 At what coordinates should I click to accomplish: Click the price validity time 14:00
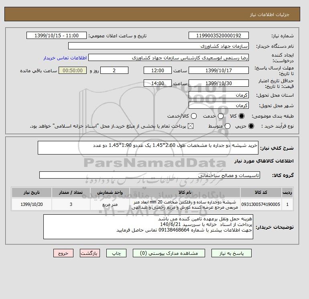[158, 83]
